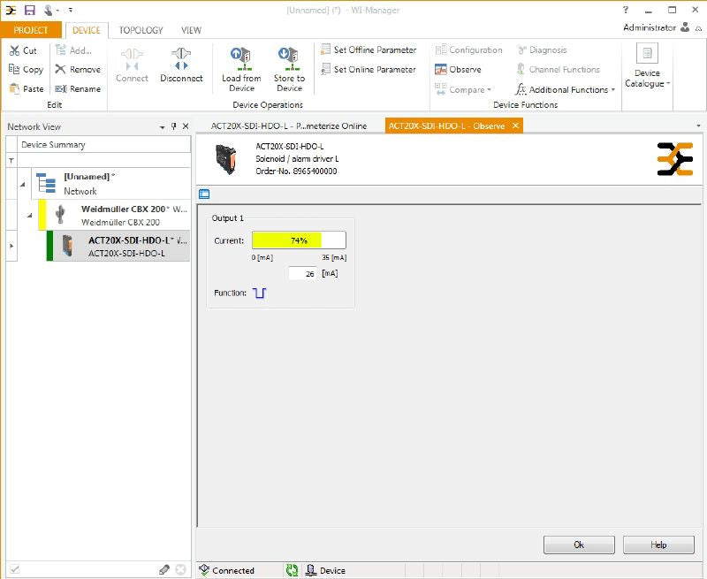Switch to the Parameterize Online document tab

coord(288,126)
